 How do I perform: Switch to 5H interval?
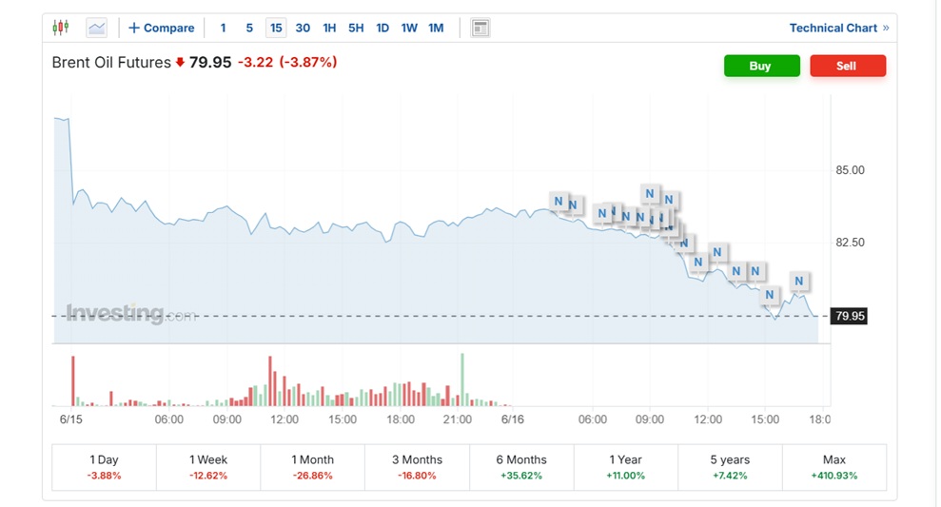click(356, 28)
